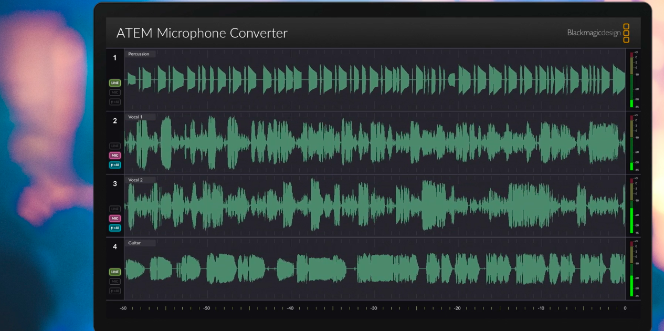
Task: Click channel number 3
Action: click(x=115, y=184)
